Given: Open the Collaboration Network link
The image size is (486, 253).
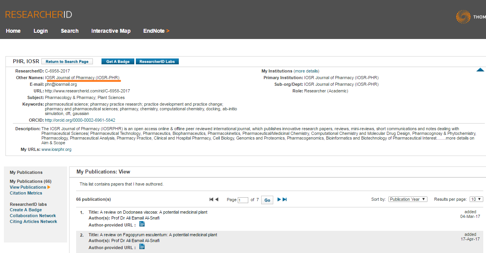Looking at the screenshot, I should pos(33,216).
